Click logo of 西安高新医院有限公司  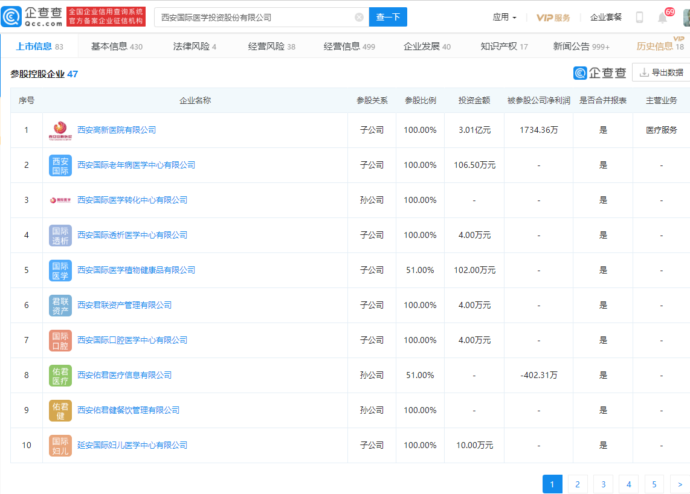(x=60, y=130)
